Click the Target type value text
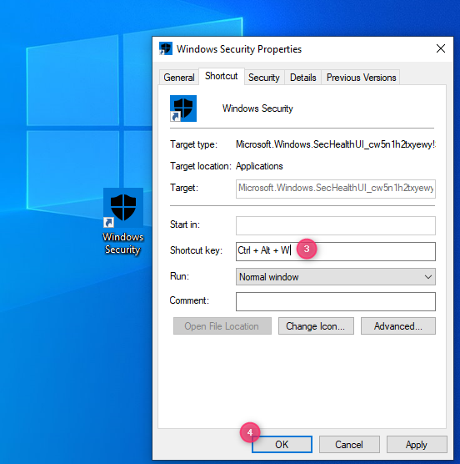460x464 pixels. (336, 144)
